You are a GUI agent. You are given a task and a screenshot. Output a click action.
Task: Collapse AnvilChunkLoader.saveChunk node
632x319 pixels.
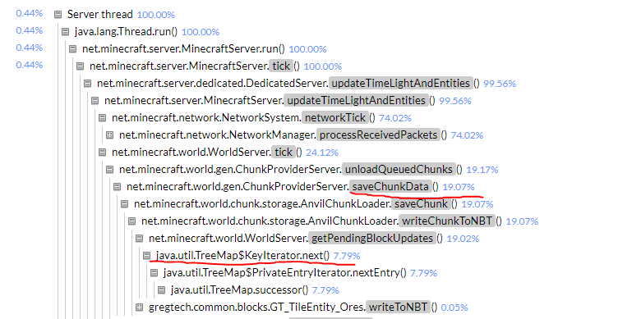[x=125, y=204]
